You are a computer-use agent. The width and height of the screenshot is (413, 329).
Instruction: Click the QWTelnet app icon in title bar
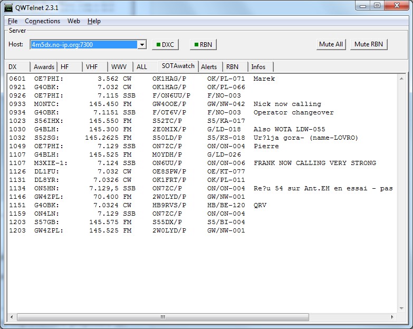coord(8,6)
